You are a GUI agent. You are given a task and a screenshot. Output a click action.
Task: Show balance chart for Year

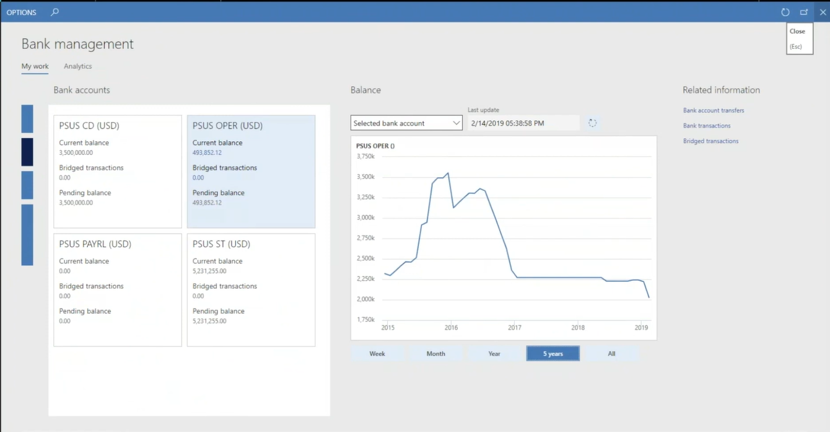coord(494,354)
